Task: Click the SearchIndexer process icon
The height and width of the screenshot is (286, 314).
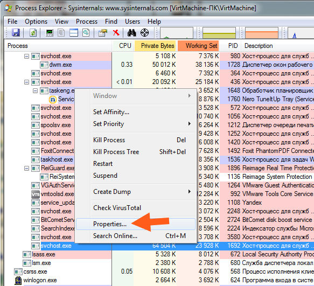Action: point(36,228)
